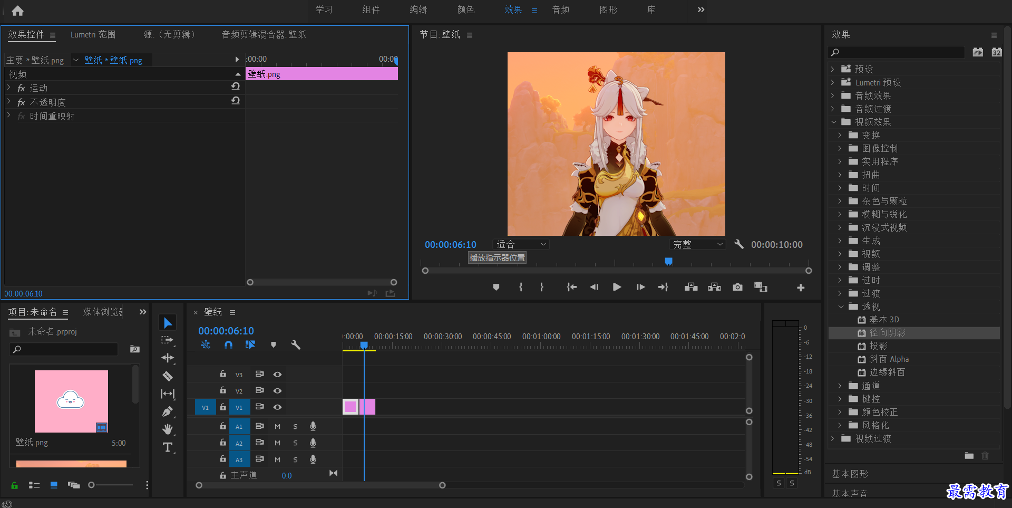Toggle V2 track output eye
The image size is (1012, 508).
(277, 390)
